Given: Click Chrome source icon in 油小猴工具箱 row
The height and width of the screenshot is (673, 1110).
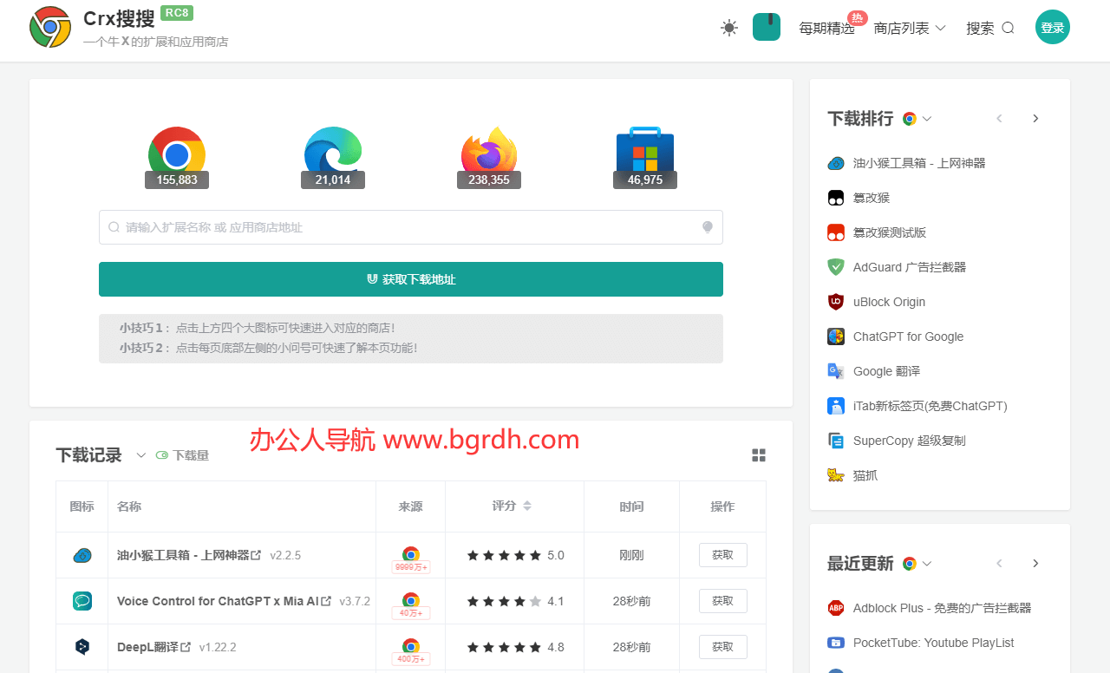Looking at the screenshot, I should click(x=411, y=554).
